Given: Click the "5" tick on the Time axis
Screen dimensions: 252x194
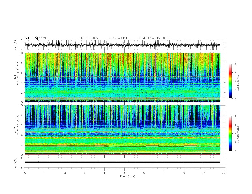Looking at the screenshot, I should coord(124,173).
